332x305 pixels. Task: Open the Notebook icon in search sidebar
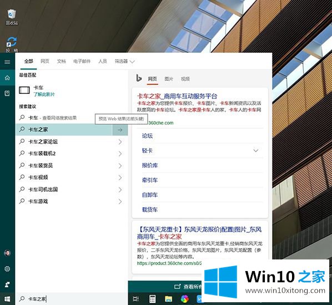(7, 93)
